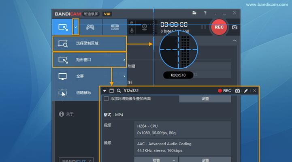
Task: Click the 00:00:00 recording timer
Action: coord(174,24)
